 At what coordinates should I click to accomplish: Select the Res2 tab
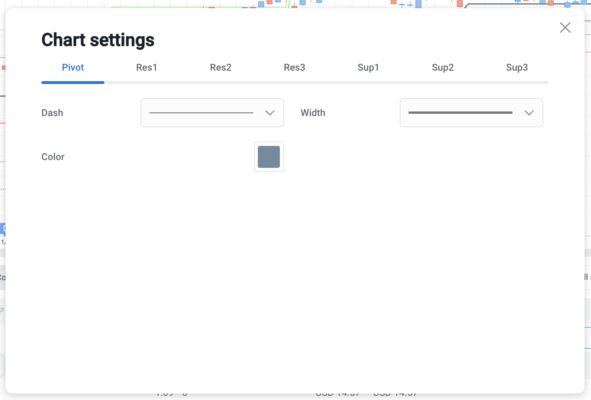(x=221, y=67)
